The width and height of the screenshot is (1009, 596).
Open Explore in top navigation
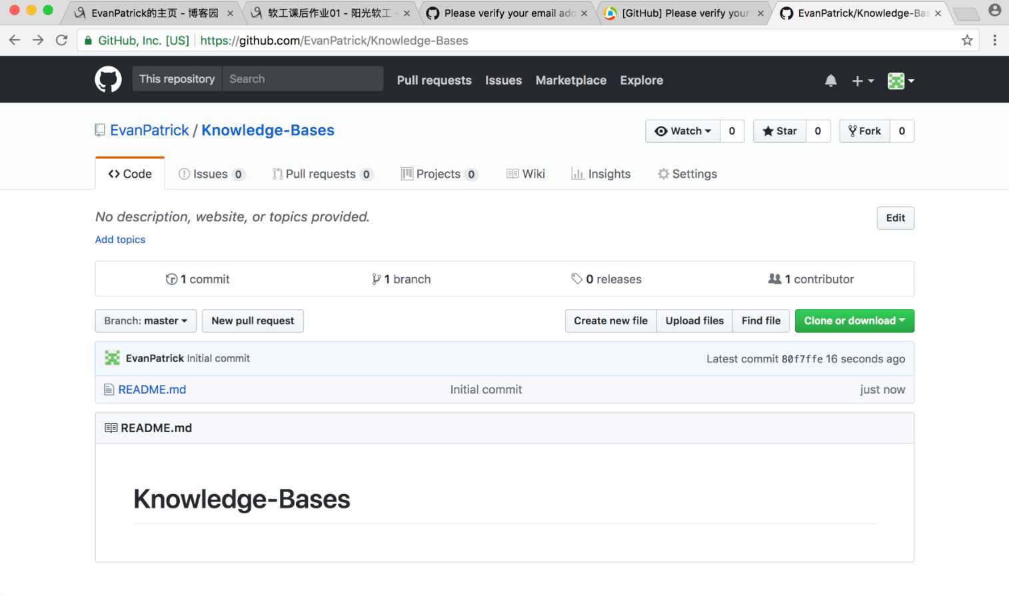tap(641, 81)
